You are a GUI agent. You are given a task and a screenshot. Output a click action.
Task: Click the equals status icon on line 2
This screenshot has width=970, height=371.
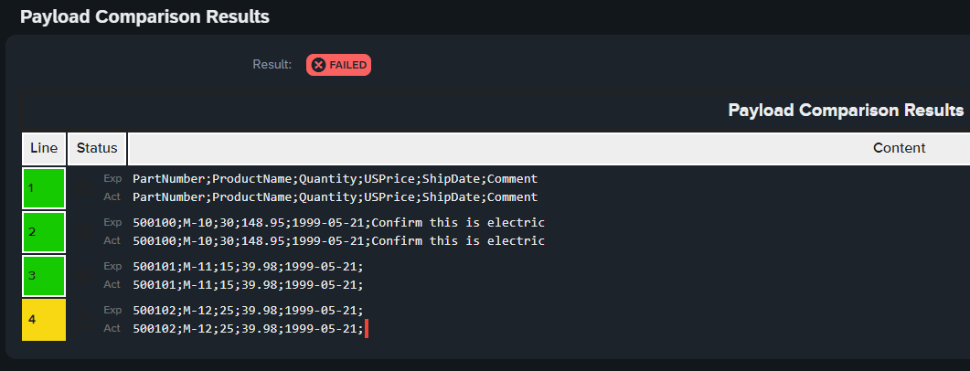(x=83, y=232)
